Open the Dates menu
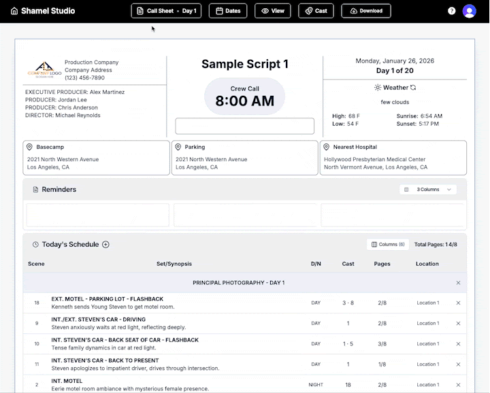This screenshot has height=393, width=490. coord(227,11)
